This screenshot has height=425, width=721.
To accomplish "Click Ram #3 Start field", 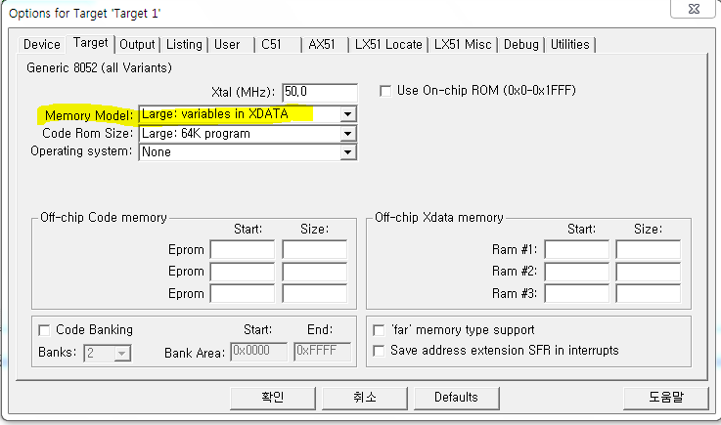I will [576, 293].
